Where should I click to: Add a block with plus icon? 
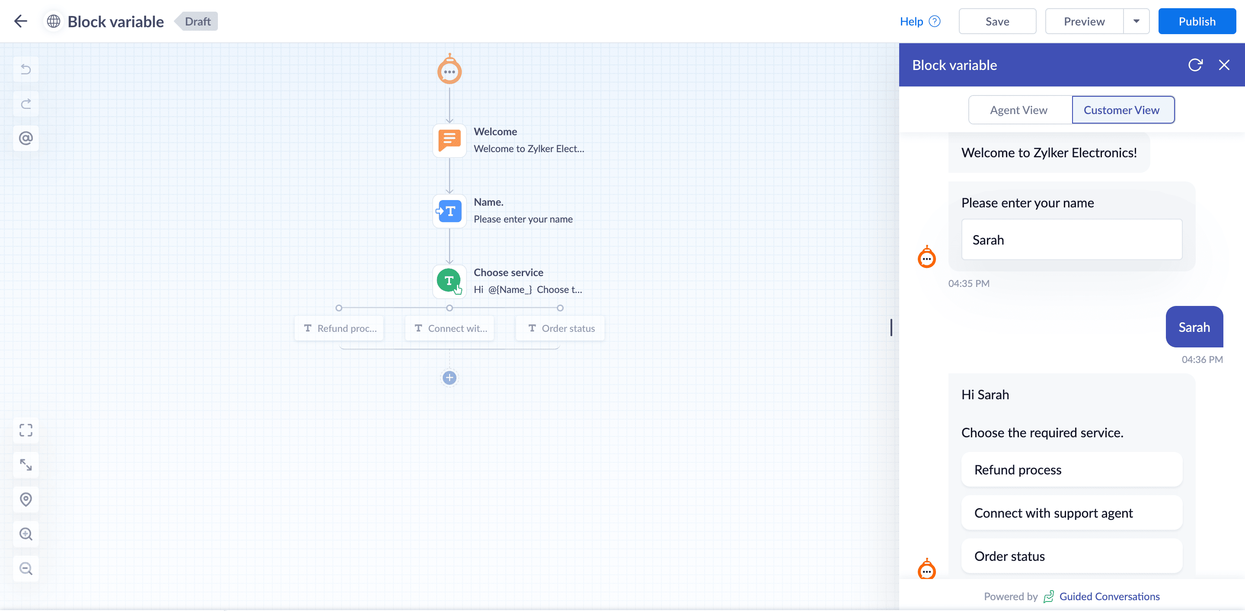pyautogui.click(x=449, y=378)
